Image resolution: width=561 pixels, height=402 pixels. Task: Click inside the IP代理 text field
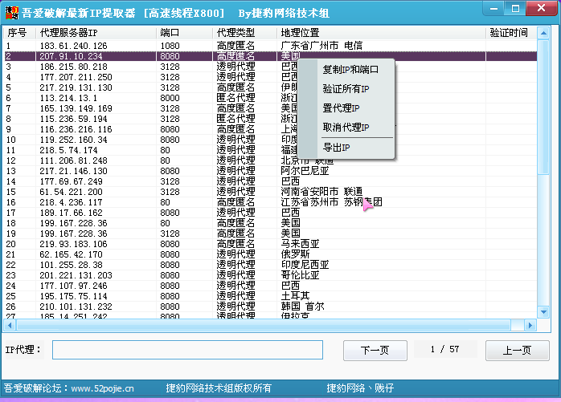[x=193, y=351]
